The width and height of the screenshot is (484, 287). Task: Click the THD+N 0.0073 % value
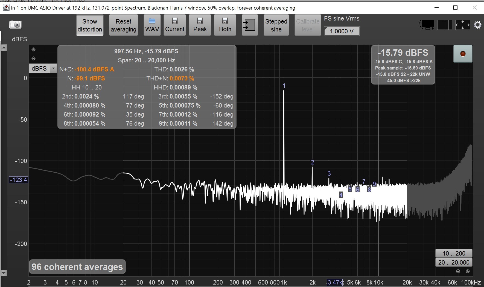[182, 78]
